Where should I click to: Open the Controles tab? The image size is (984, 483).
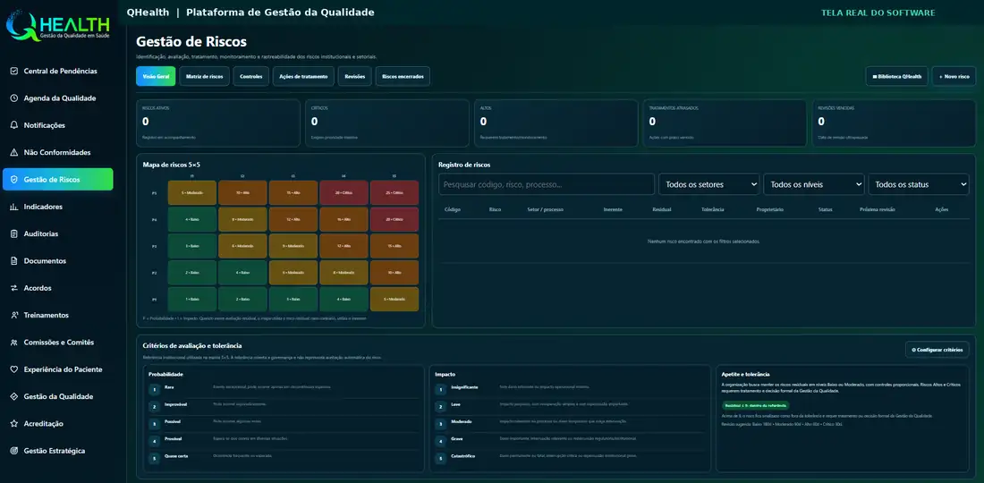coord(251,77)
